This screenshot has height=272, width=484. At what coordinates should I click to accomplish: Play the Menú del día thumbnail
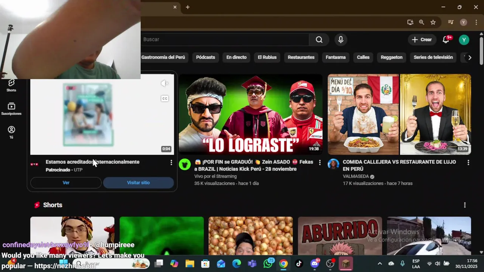click(399, 114)
